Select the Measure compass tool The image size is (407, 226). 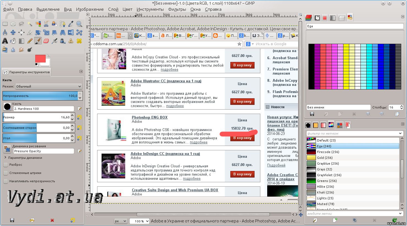(x=5, y=32)
